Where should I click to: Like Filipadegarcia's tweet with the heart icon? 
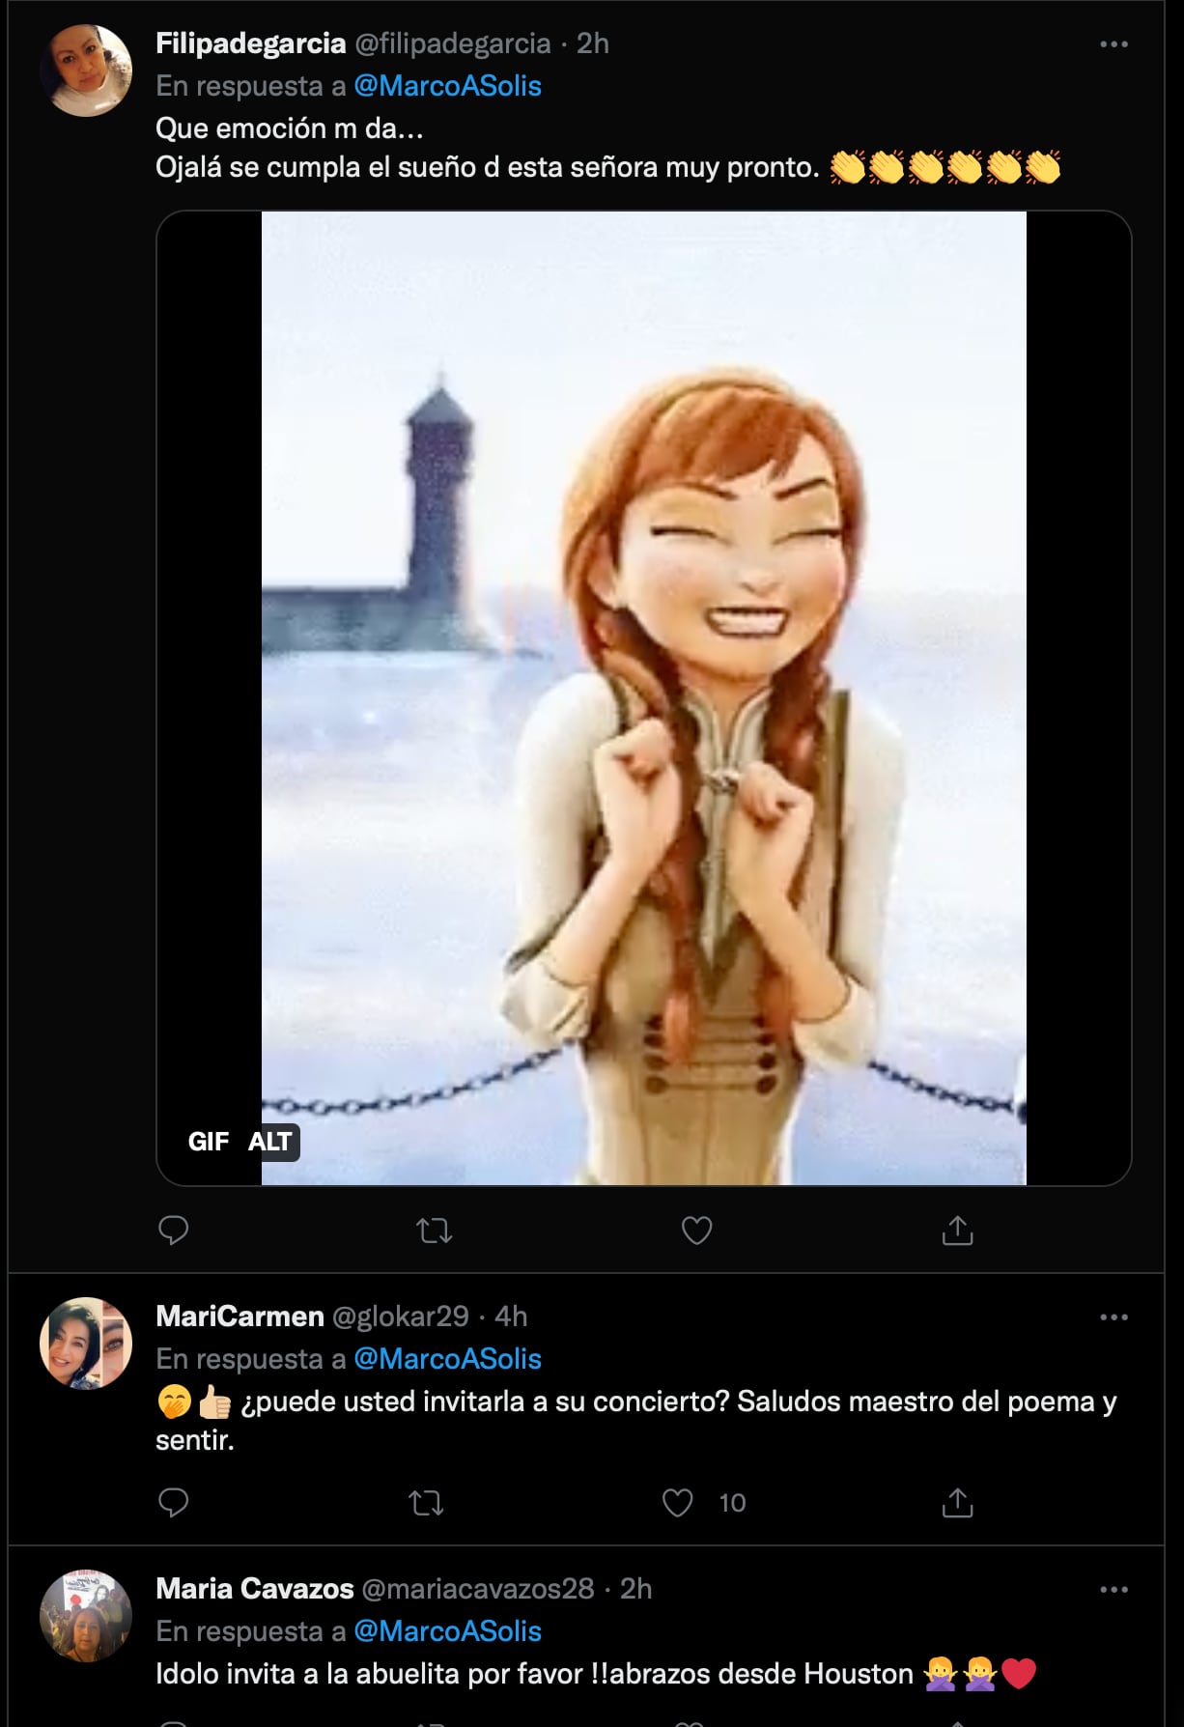(697, 1231)
